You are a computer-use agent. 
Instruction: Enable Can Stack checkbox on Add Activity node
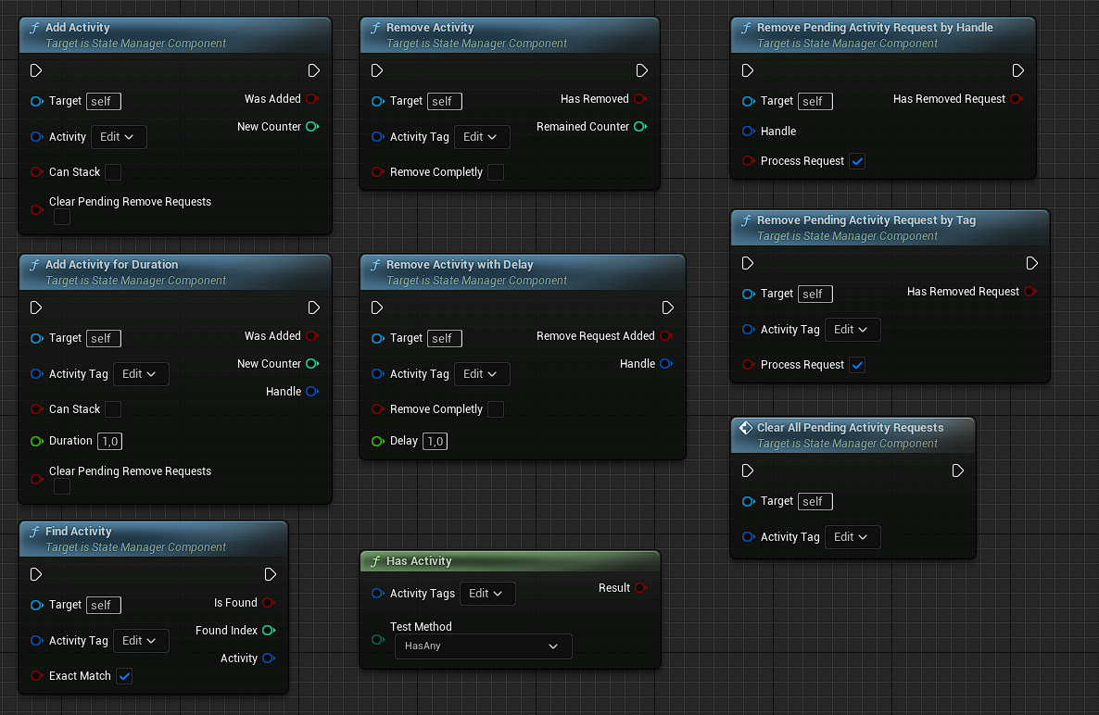tap(113, 172)
